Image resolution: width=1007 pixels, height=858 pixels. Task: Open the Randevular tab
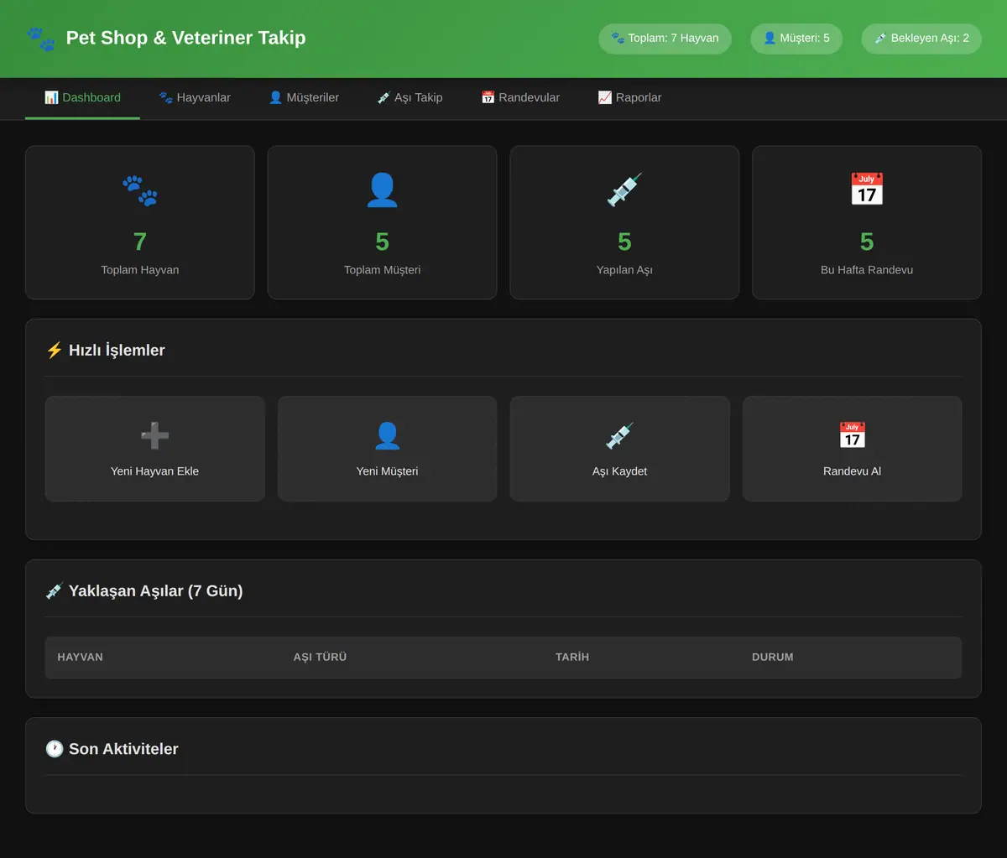[520, 98]
